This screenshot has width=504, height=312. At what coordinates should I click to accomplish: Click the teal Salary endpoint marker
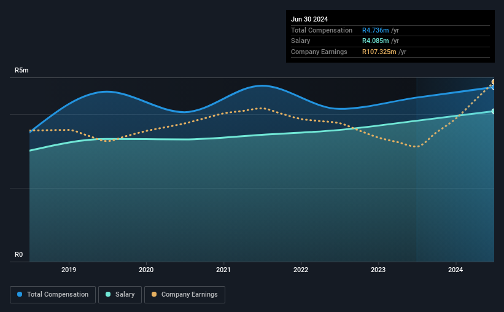coord(494,111)
